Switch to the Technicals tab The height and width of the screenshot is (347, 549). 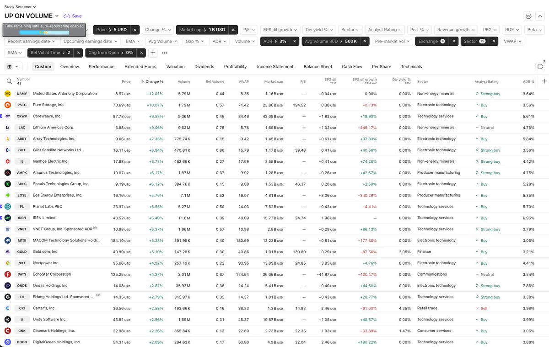click(411, 67)
